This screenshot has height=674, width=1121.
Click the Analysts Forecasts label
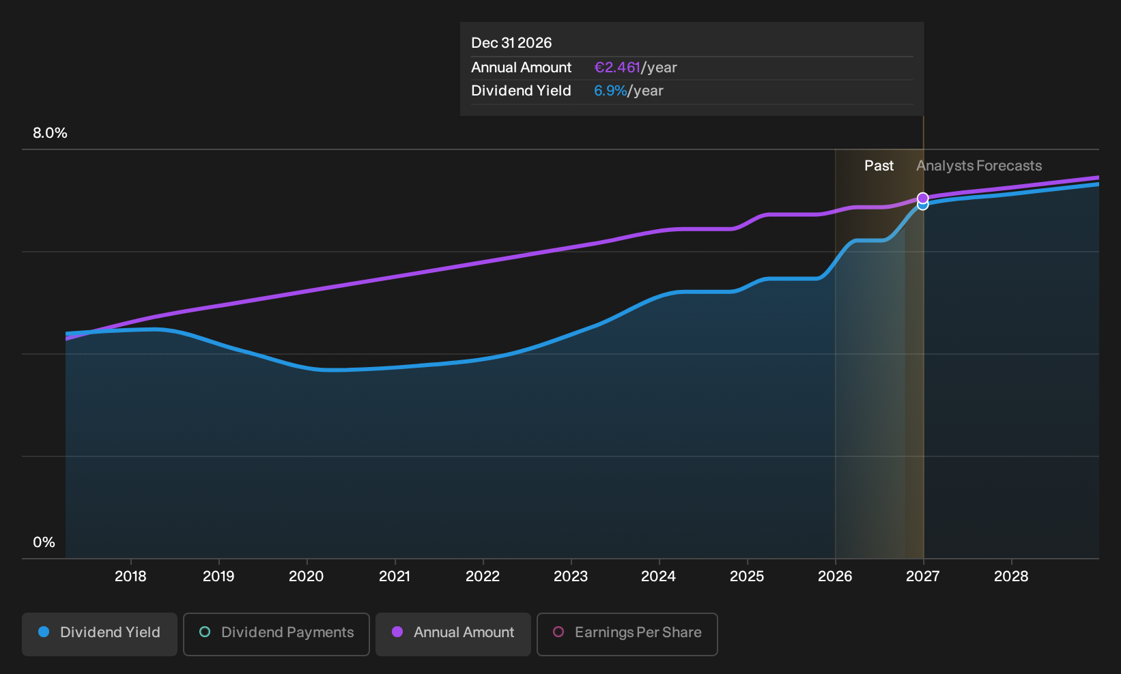[979, 166]
